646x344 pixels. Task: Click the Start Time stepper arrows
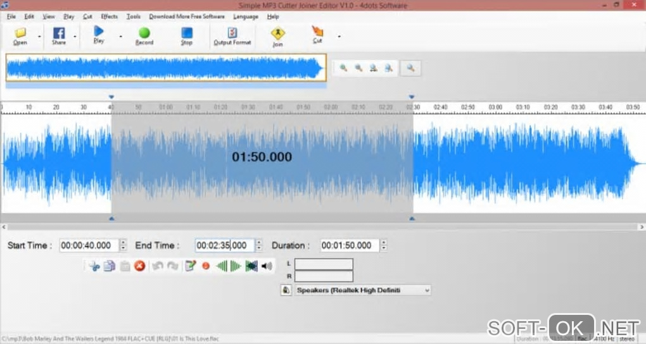click(x=123, y=245)
